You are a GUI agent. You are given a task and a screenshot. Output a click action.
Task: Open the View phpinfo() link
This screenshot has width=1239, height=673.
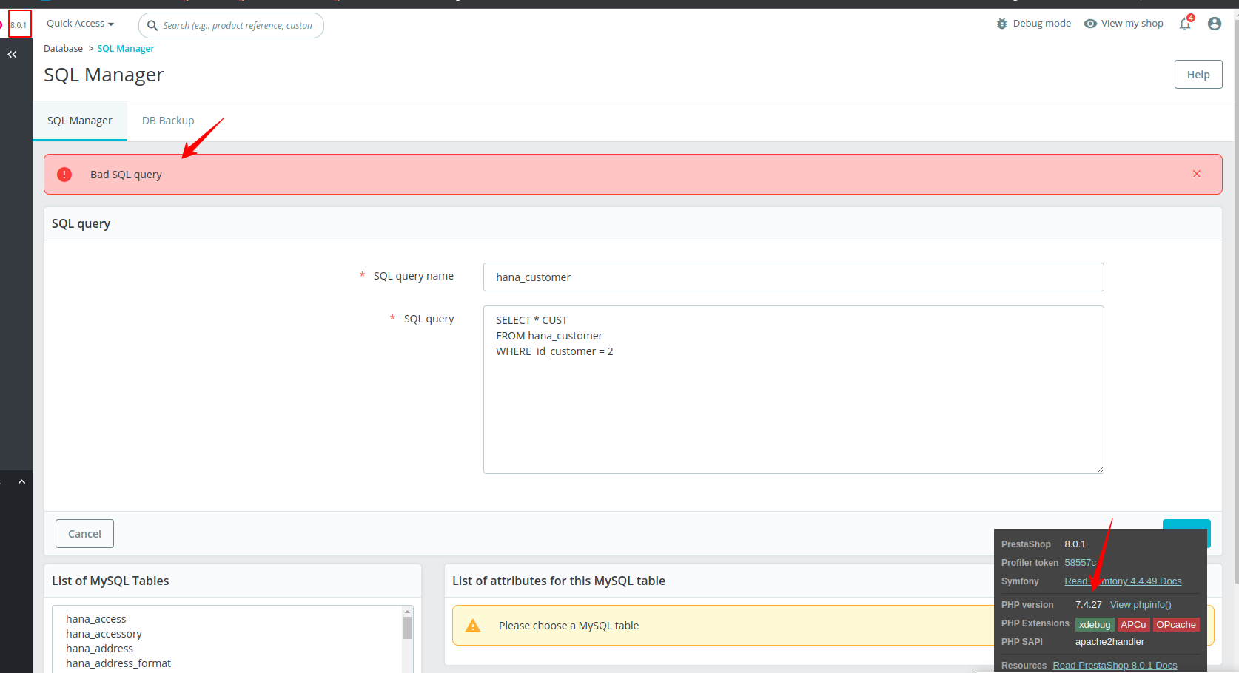[1141, 604]
